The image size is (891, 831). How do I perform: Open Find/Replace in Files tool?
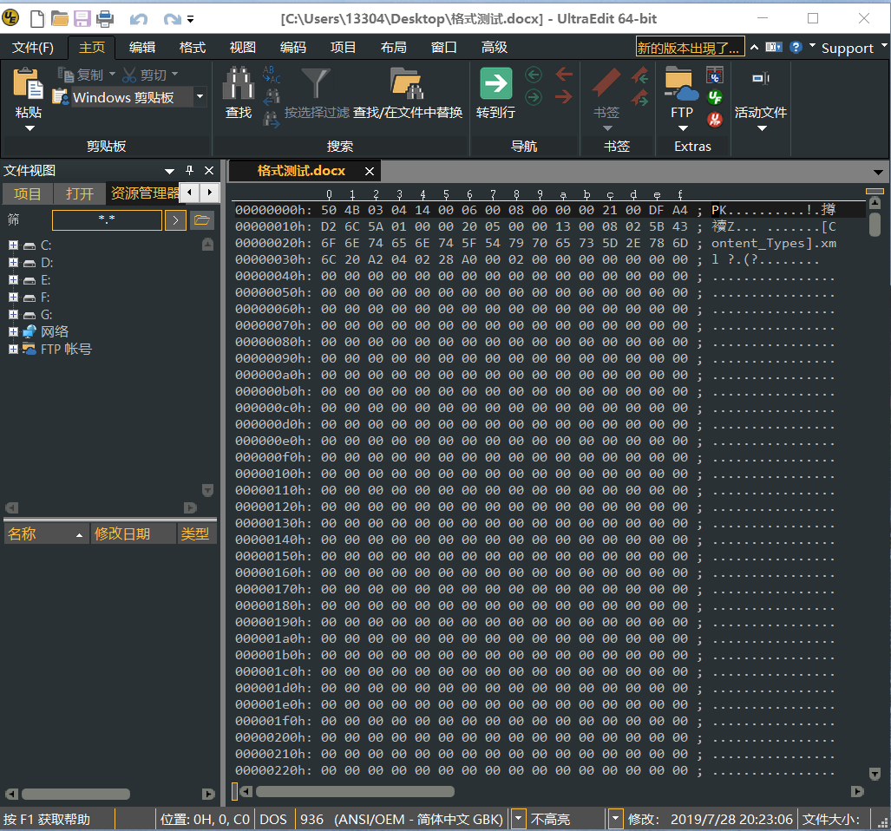coord(407,83)
